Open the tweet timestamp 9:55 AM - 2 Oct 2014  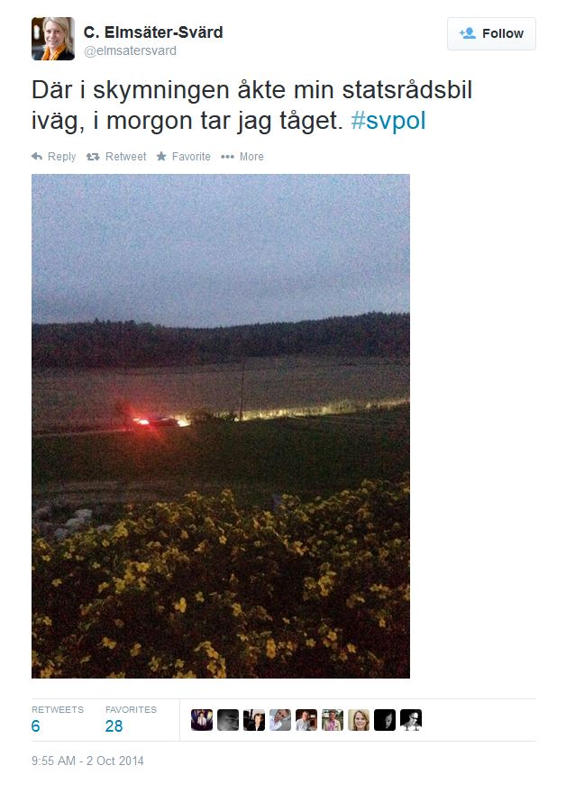(x=87, y=761)
